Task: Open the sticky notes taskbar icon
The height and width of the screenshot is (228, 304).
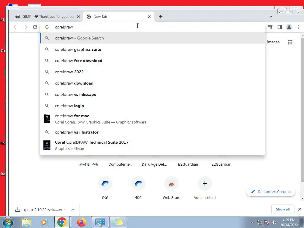Action: [118, 222]
